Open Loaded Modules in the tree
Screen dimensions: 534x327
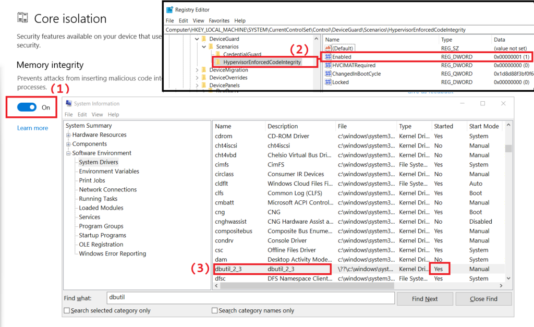(x=101, y=208)
